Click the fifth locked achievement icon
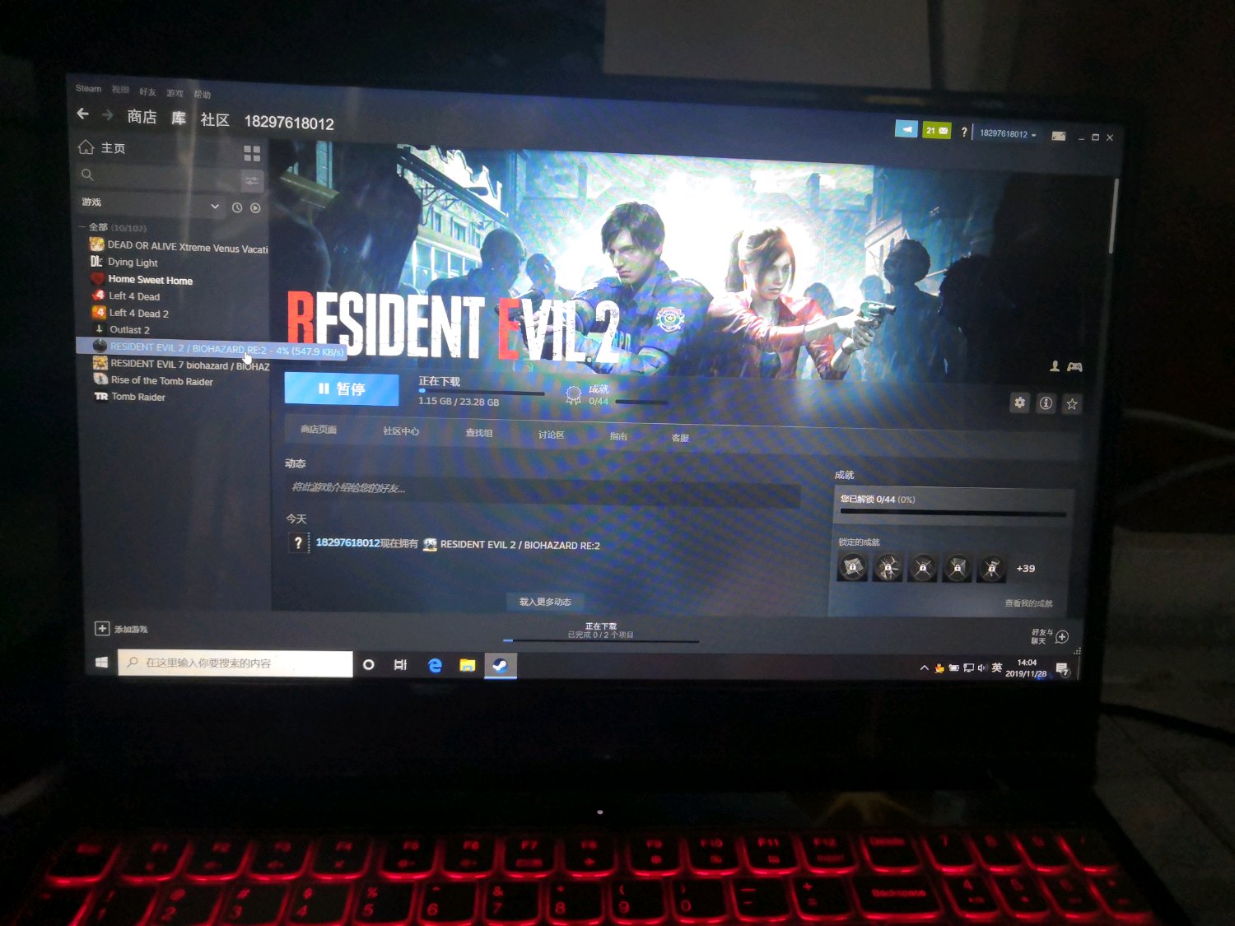1235x926 pixels. pos(991,568)
